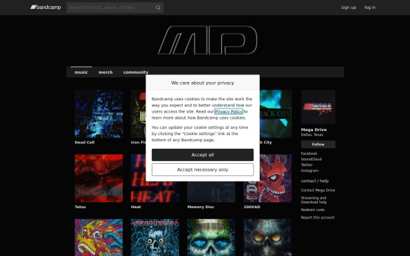Open the sign up link
Screen dimensions: 410x256
click(348, 8)
